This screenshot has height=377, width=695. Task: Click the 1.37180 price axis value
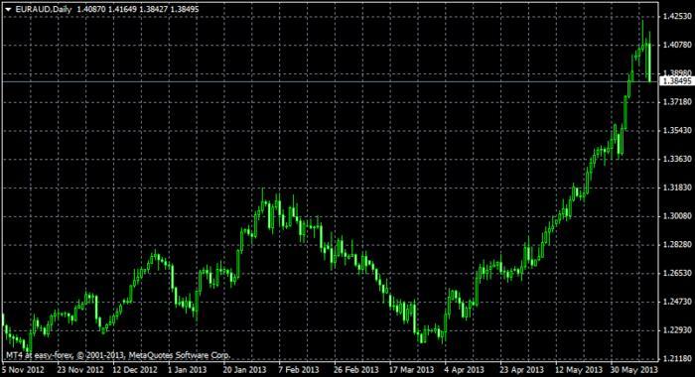[x=677, y=102]
